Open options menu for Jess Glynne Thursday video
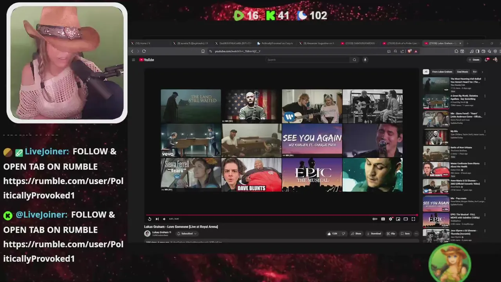This screenshot has width=501, height=282. 485,231
